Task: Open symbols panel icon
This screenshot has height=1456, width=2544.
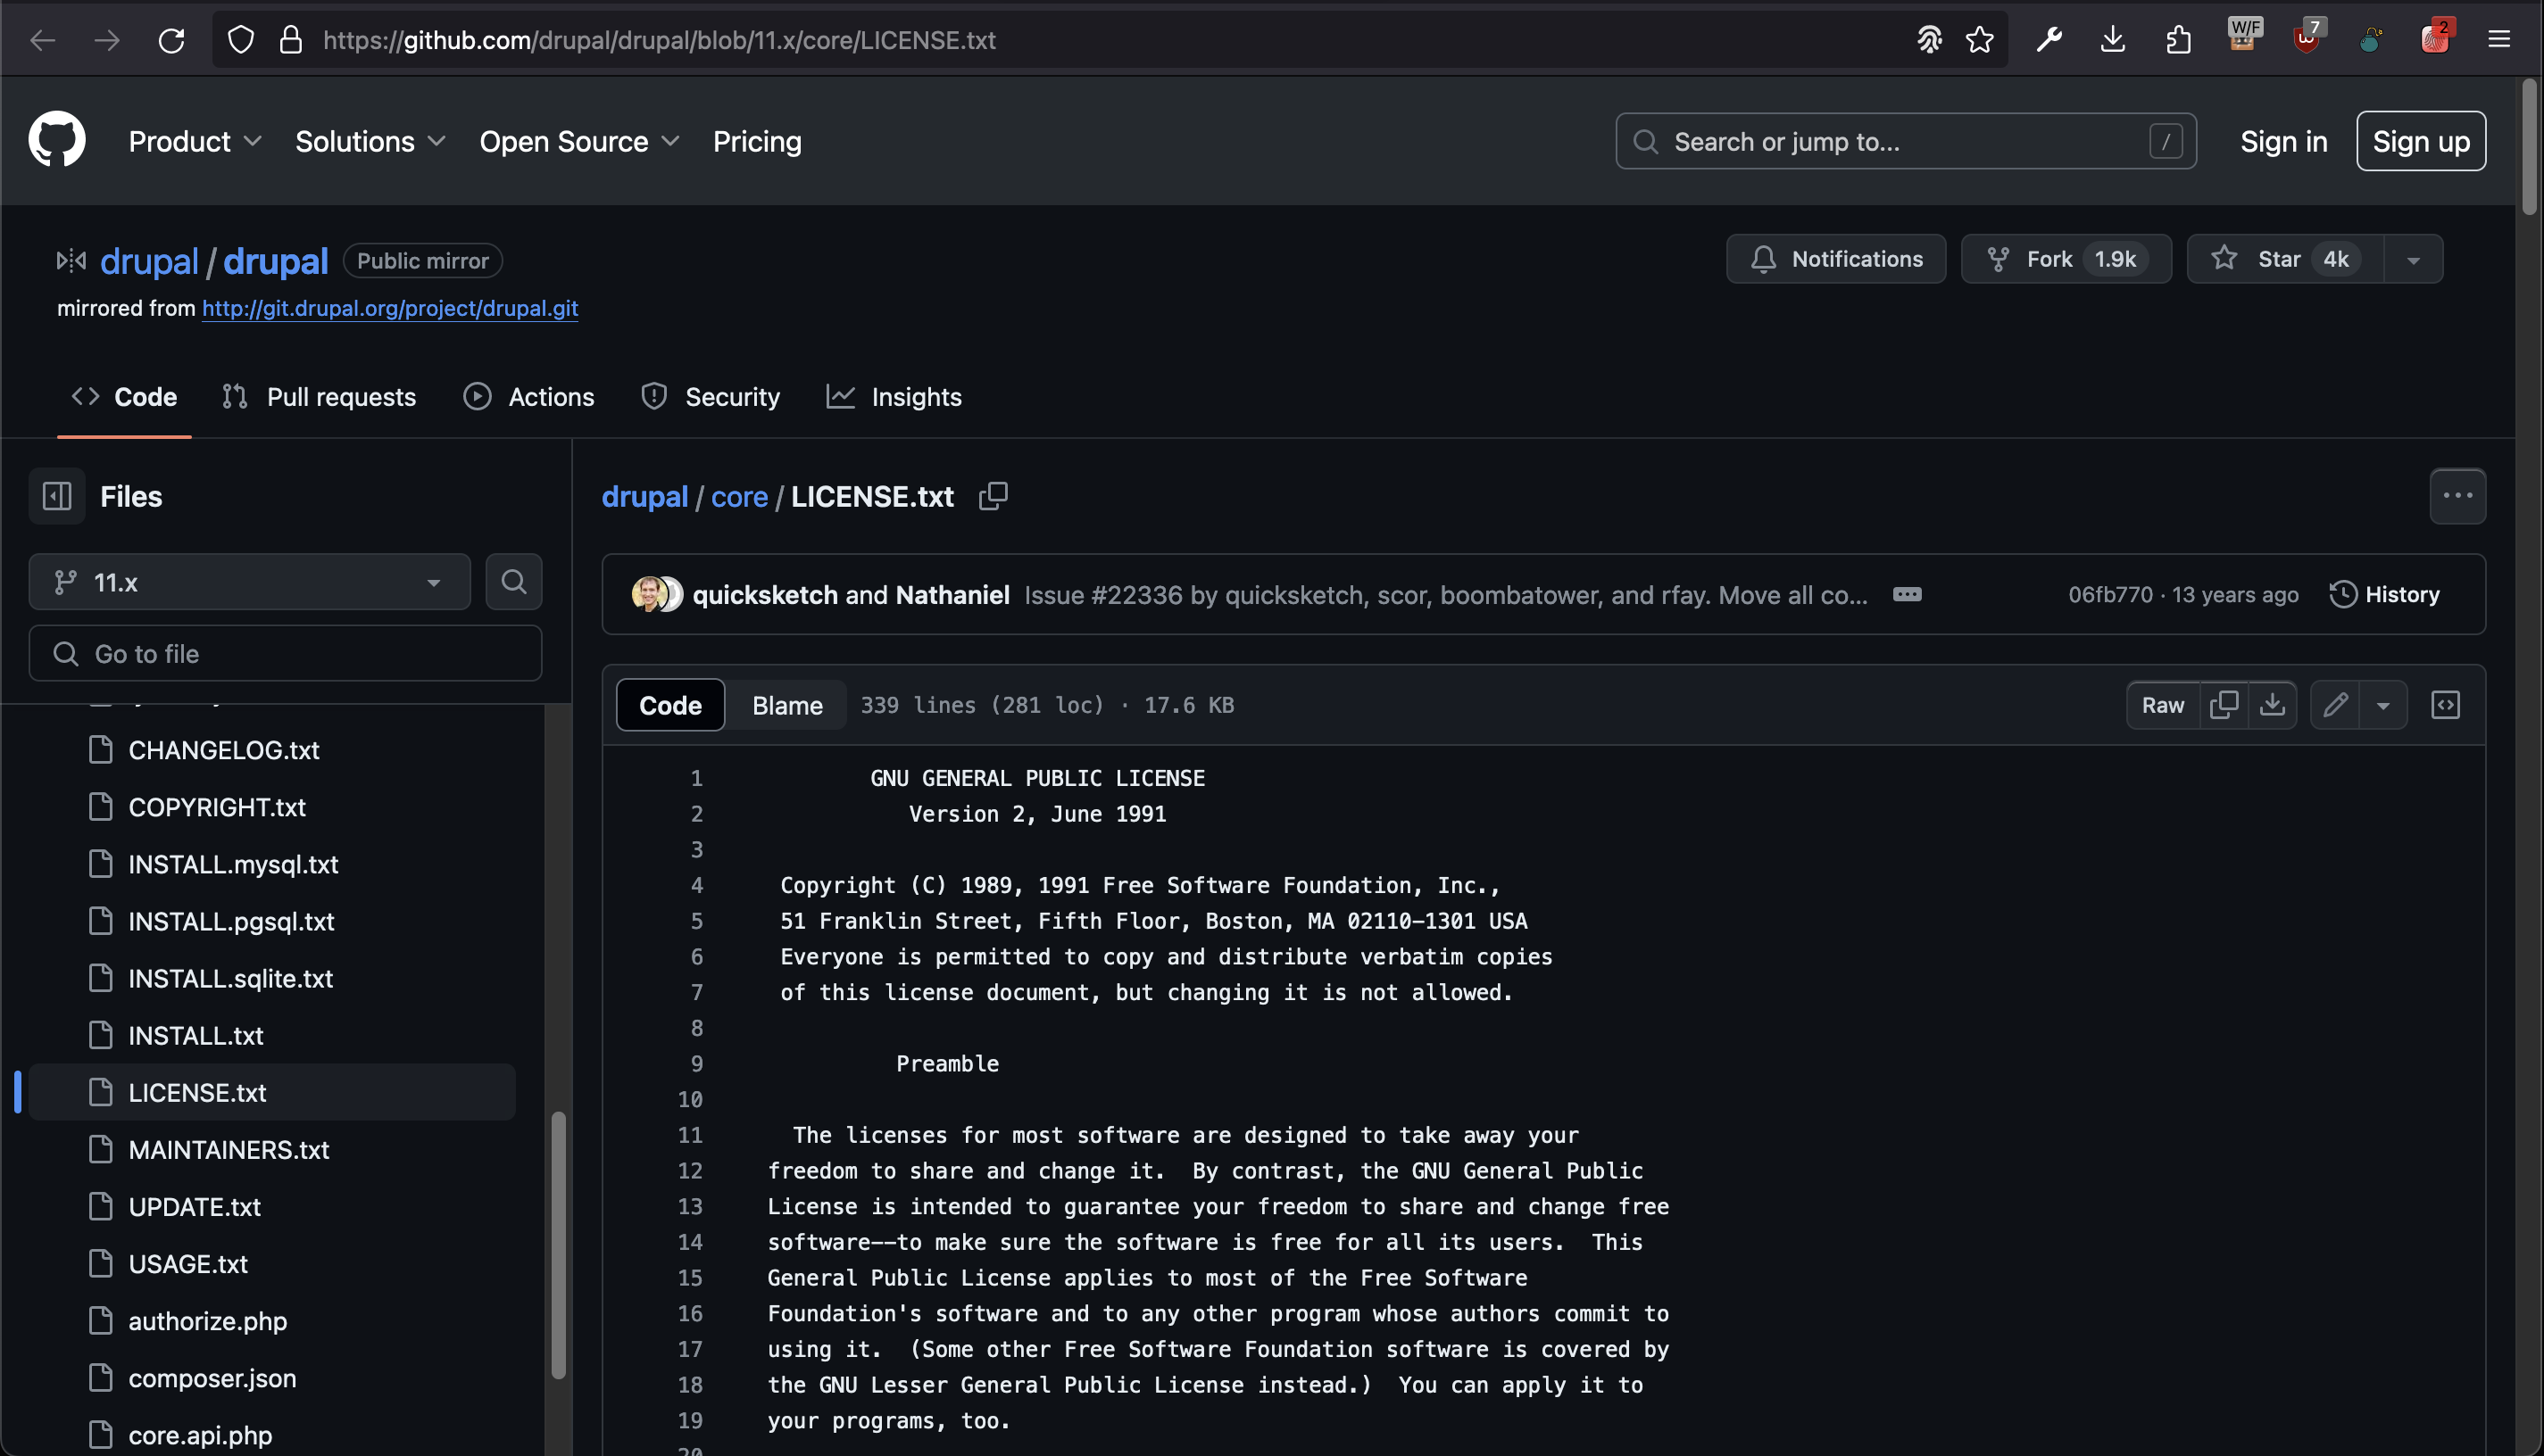Action: [2445, 705]
